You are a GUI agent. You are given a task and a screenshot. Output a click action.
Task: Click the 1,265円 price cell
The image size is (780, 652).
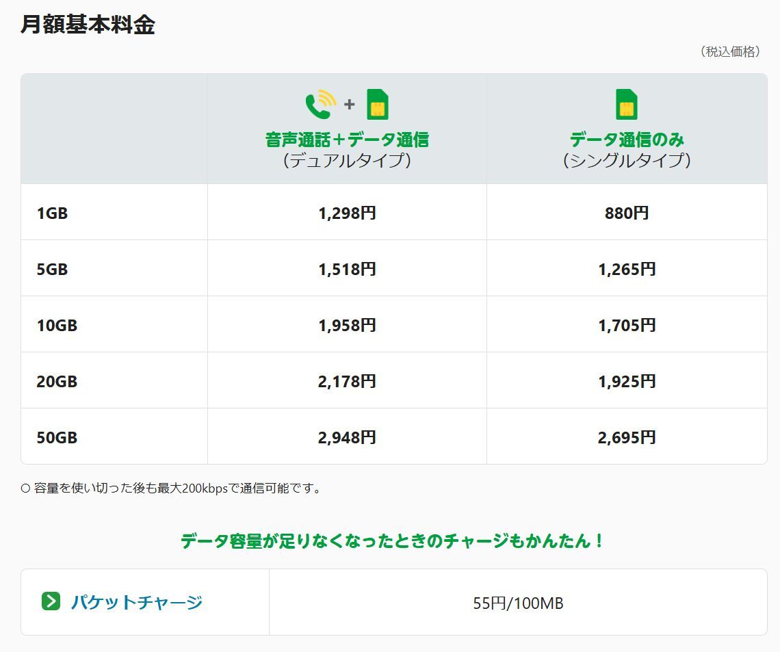coord(626,269)
